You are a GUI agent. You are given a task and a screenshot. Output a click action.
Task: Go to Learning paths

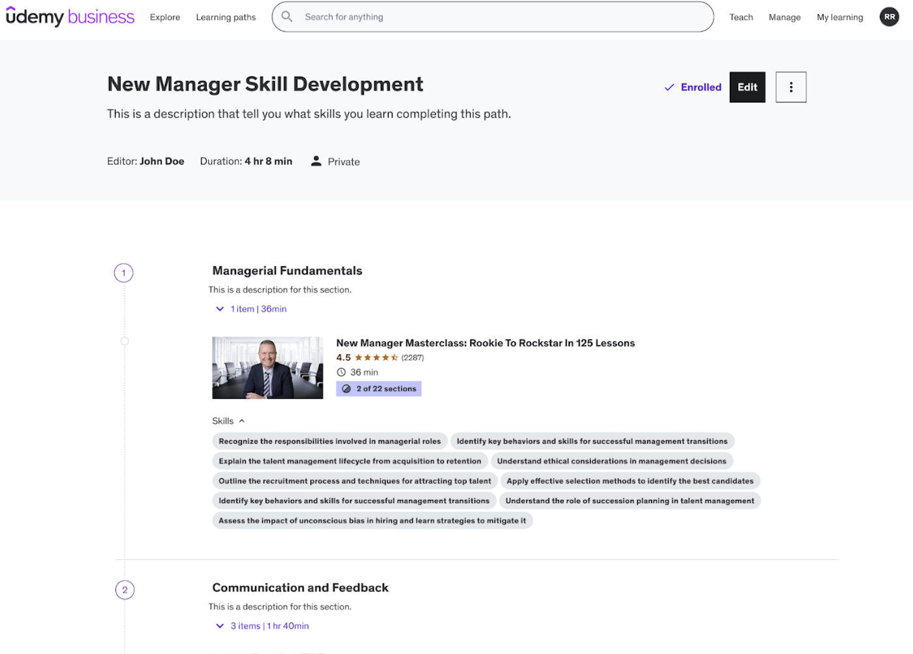pos(226,18)
